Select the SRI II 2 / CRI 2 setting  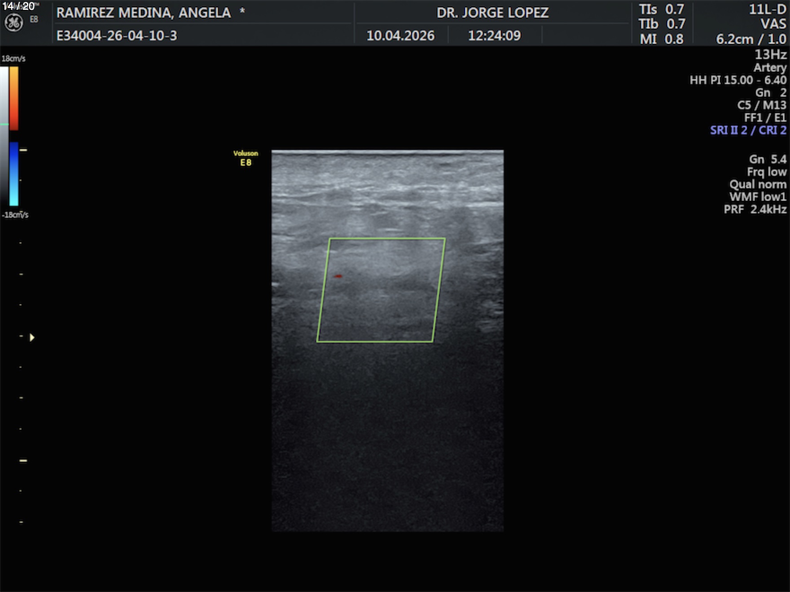click(x=748, y=131)
